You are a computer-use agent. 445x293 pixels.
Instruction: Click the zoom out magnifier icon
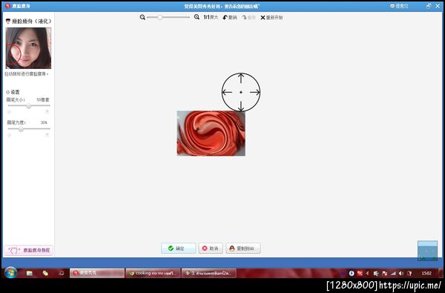pyautogui.click(x=142, y=17)
